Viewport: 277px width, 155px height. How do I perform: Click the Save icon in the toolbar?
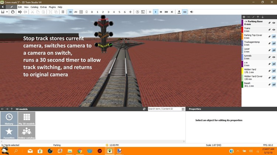[x=3, y=12]
